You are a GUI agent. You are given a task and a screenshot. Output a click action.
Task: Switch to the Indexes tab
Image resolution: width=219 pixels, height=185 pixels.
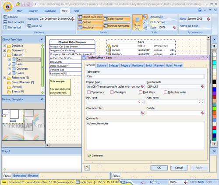pyautogui.click(x=113, y=65)
